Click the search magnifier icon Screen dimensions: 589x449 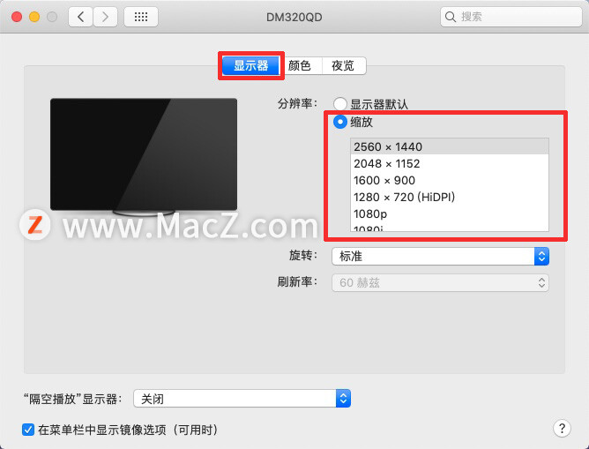(x=450, y=17)
